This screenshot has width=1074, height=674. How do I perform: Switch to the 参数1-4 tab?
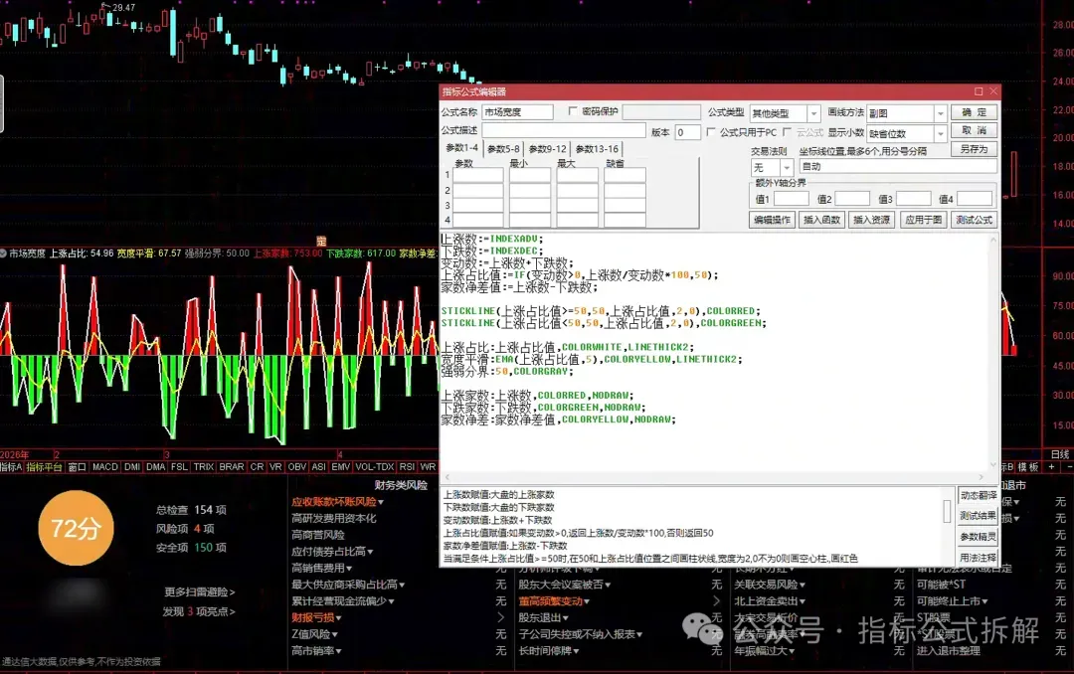click(x=461, y=148)
